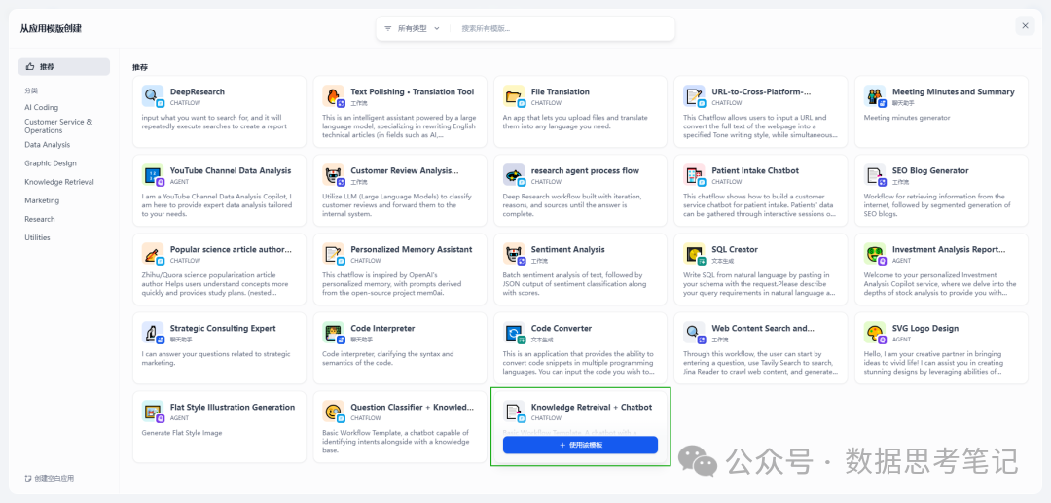Screen dimensions: 1051x503
Task: Click the 搜索所有模板 search field
Action: point(563,29)
